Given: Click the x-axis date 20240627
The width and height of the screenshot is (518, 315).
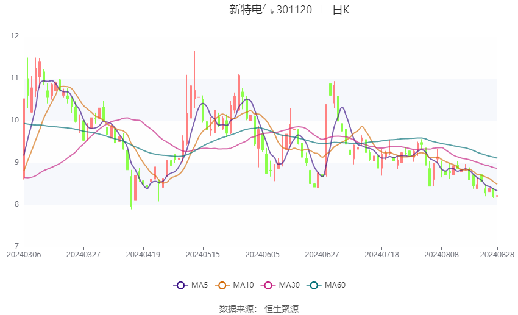Looking at the screenshot, I should [x=322, y=255].
